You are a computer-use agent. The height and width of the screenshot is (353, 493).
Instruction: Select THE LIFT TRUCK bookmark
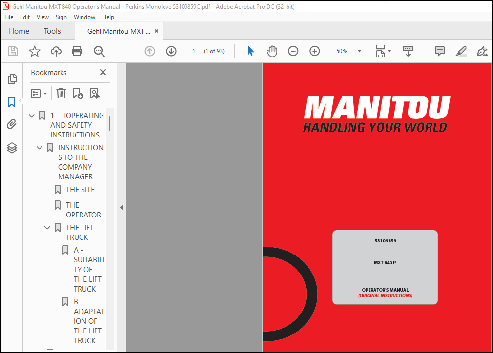pos(80,233)
